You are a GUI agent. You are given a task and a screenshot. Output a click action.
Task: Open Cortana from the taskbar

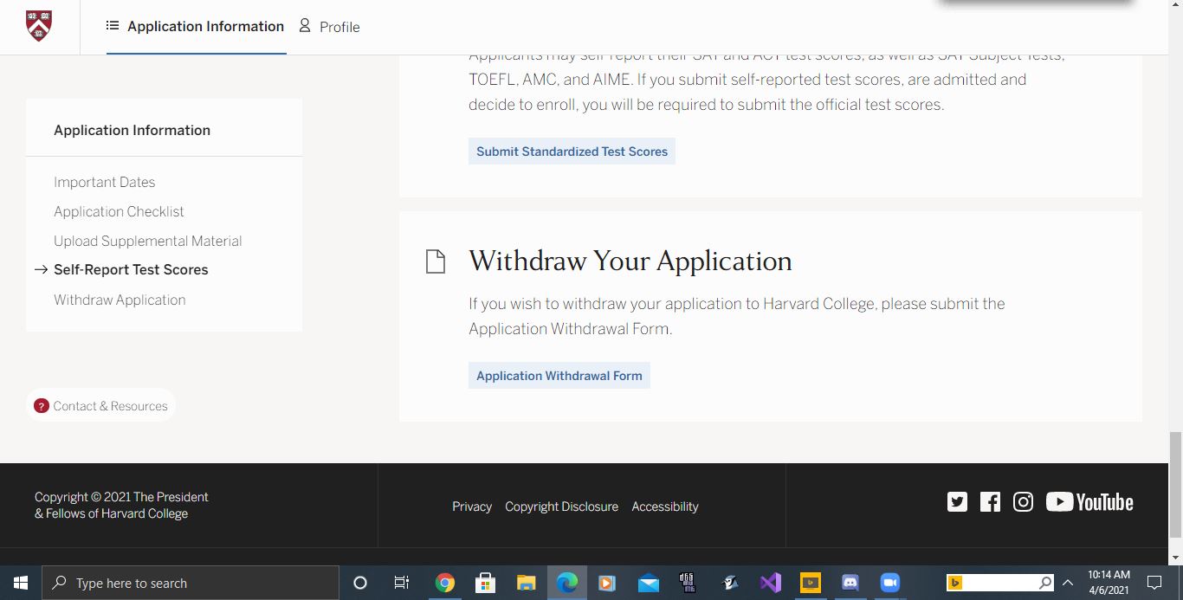click(360, 583)
